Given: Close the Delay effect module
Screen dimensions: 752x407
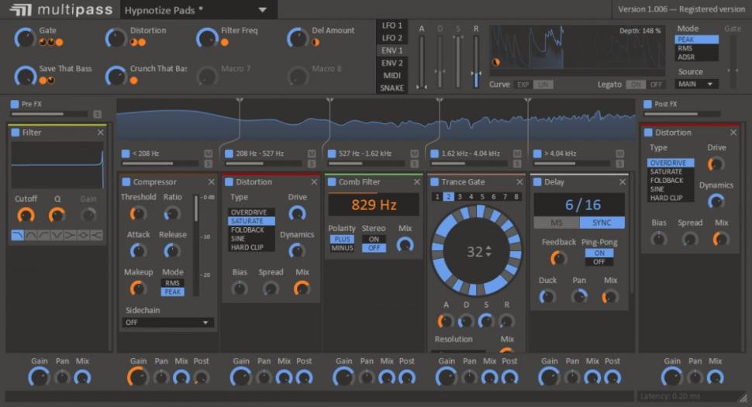Looking at the screenshot, I should click(x=624, y=182).
